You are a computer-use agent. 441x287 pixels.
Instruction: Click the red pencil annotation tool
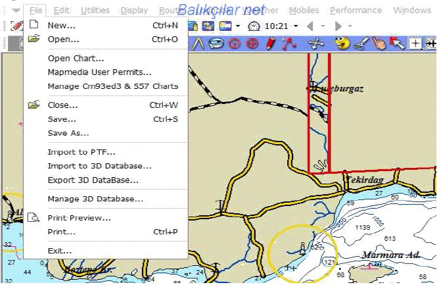pos(270,43)
